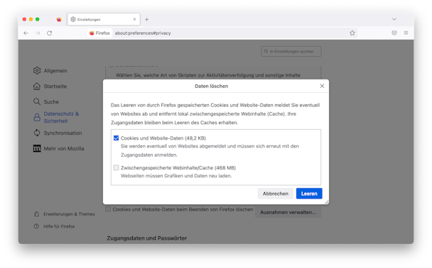
Task: Go back with the back arrow
Action: click(x=26, y=33)
